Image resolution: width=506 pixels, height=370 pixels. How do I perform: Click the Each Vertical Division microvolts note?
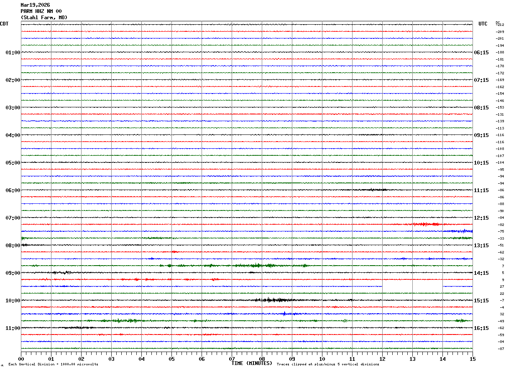coord(53,365)
